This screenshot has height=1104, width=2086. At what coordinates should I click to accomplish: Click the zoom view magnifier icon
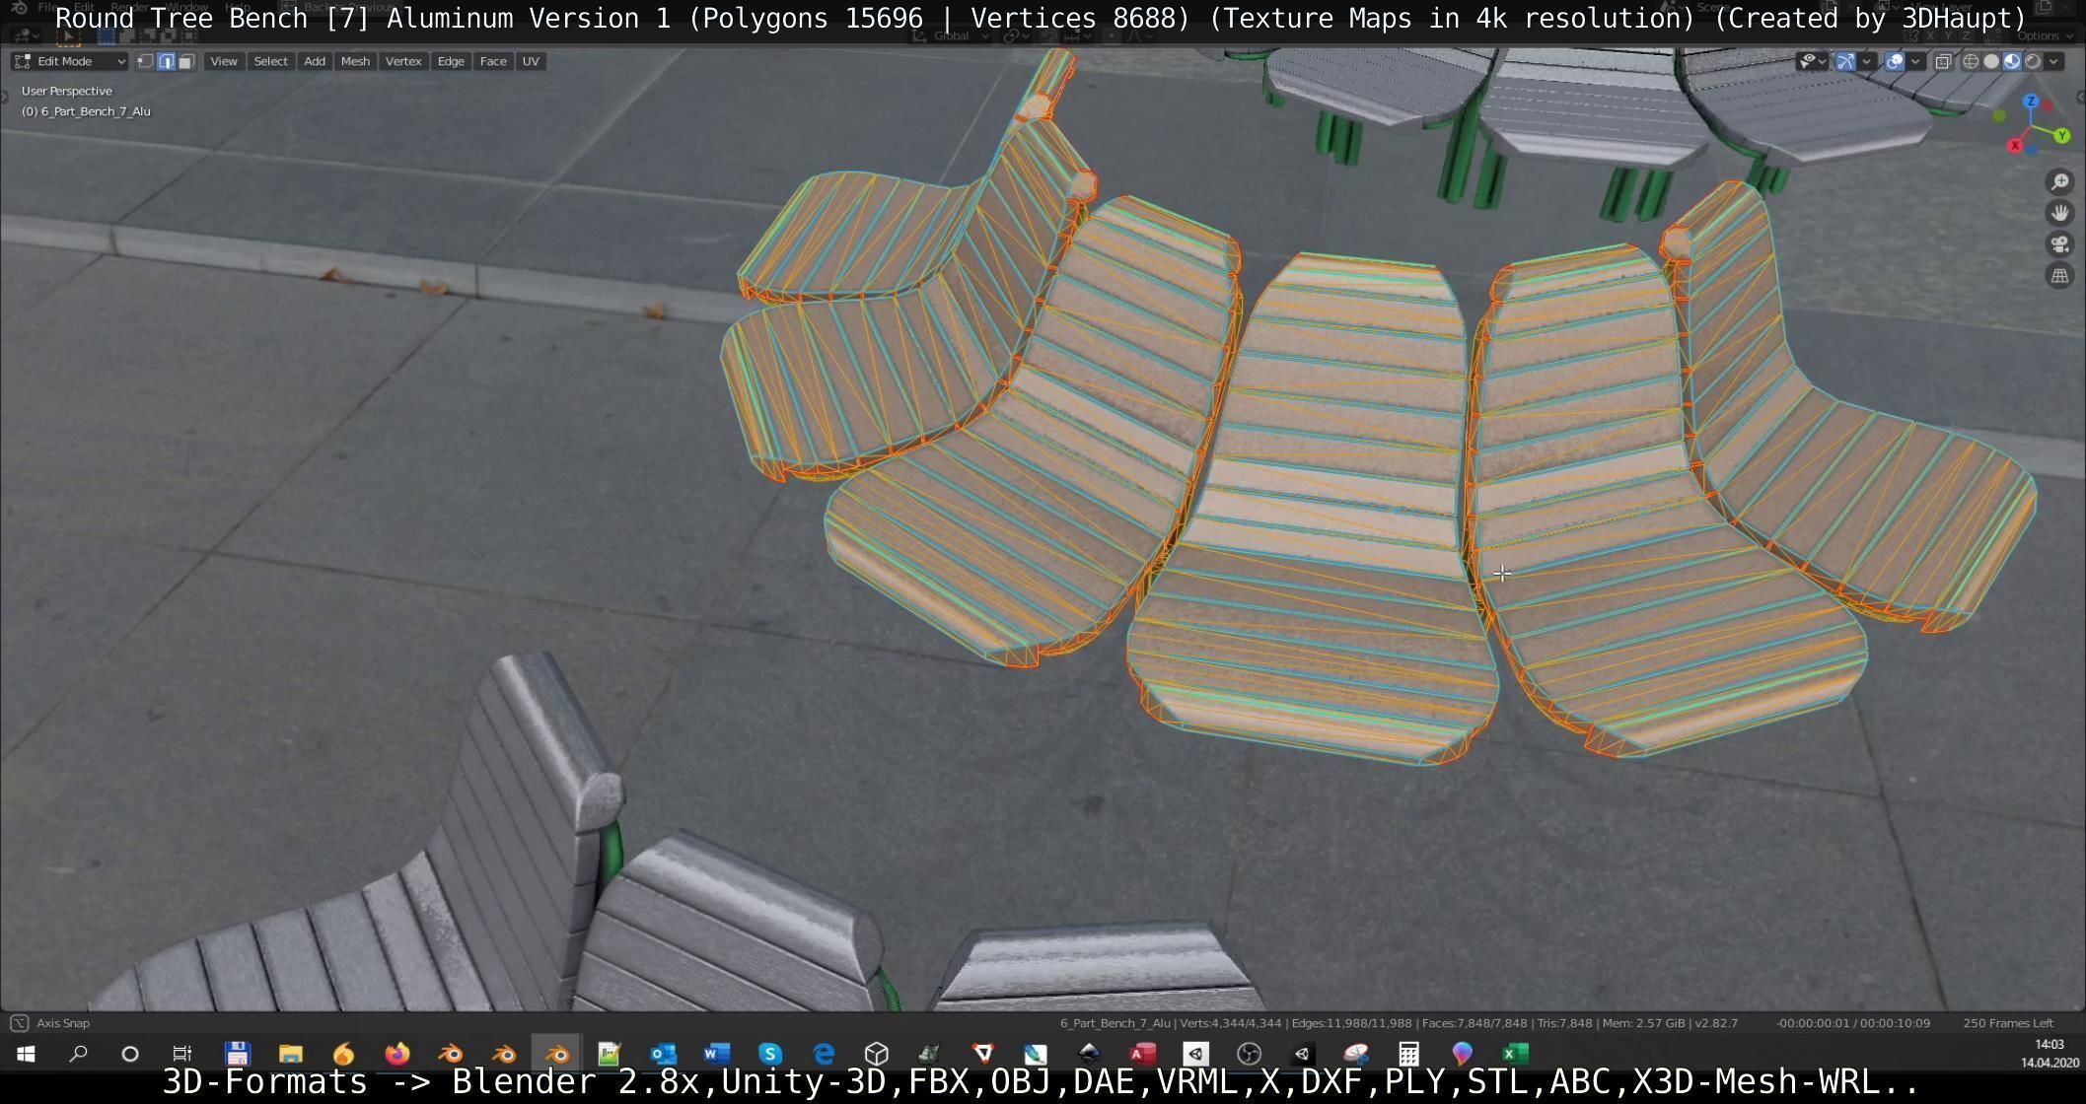[x=2059, y=182]
